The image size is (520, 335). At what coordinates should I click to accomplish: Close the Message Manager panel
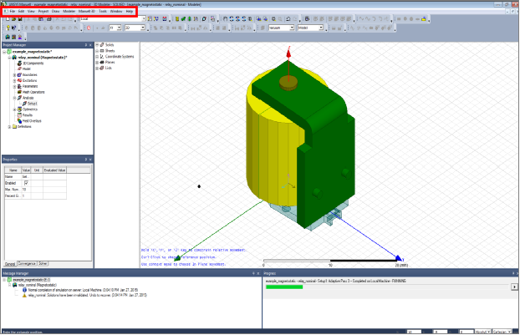(x=258, y=273)
